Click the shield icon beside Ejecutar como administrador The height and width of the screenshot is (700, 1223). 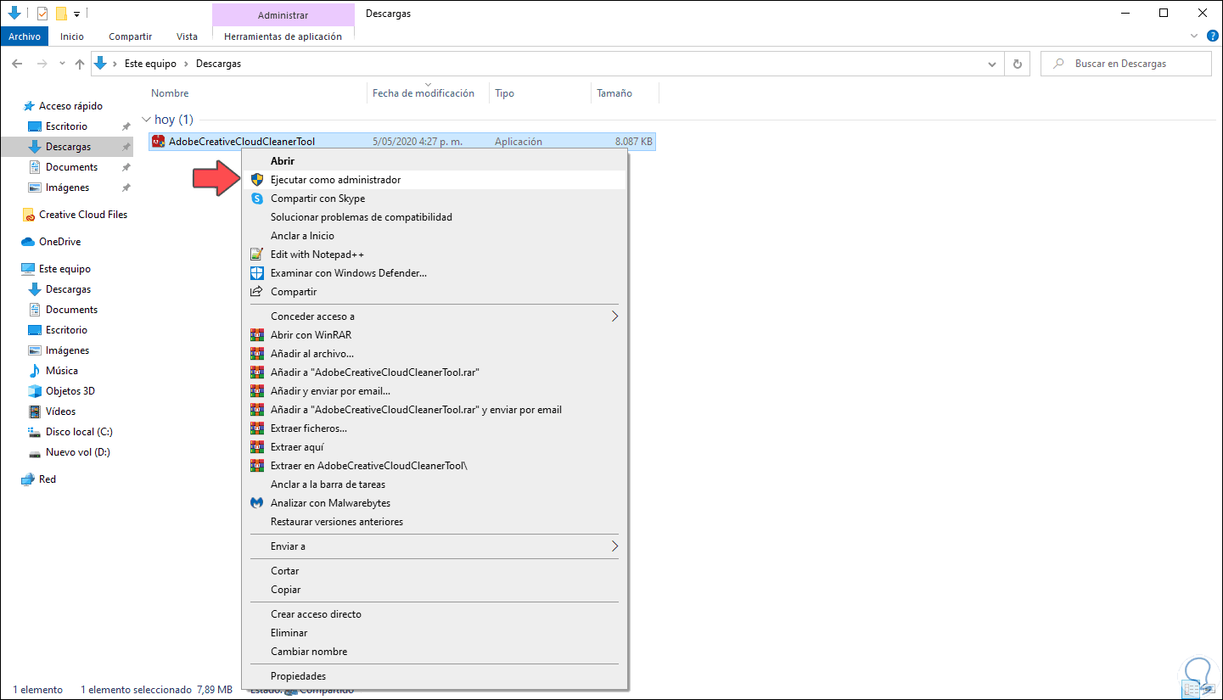coord(257,180)
